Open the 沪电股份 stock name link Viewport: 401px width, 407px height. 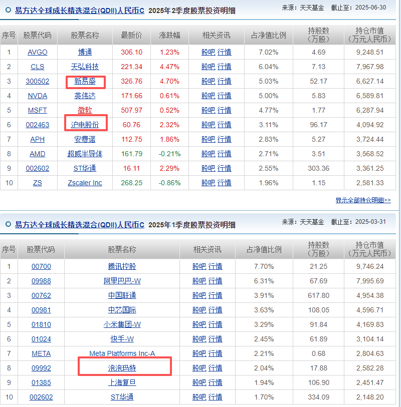tap(85, 125)
